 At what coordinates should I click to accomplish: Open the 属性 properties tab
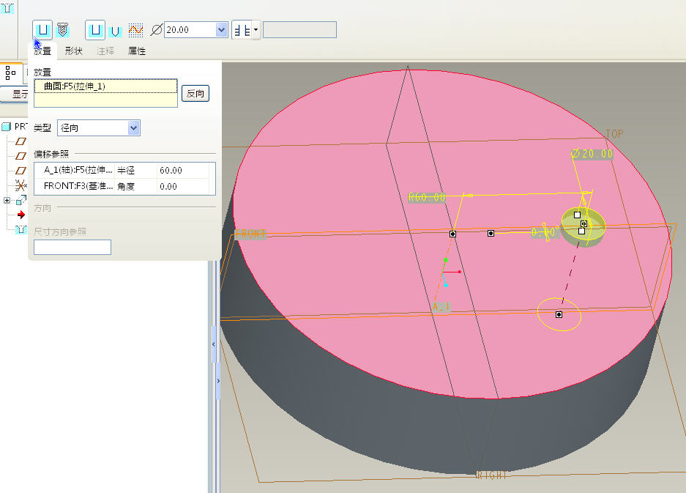pyautogui.click(x=137, y=51)
